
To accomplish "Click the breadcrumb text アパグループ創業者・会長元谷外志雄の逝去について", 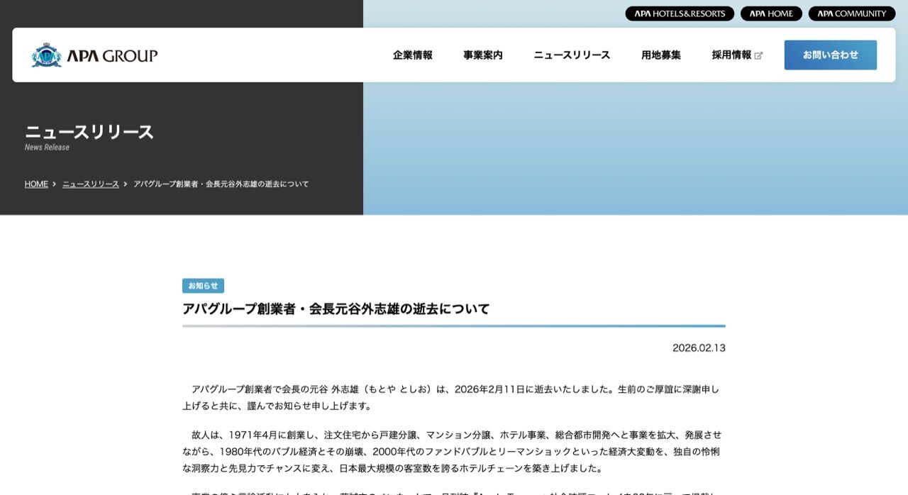I will pos(221,184).
